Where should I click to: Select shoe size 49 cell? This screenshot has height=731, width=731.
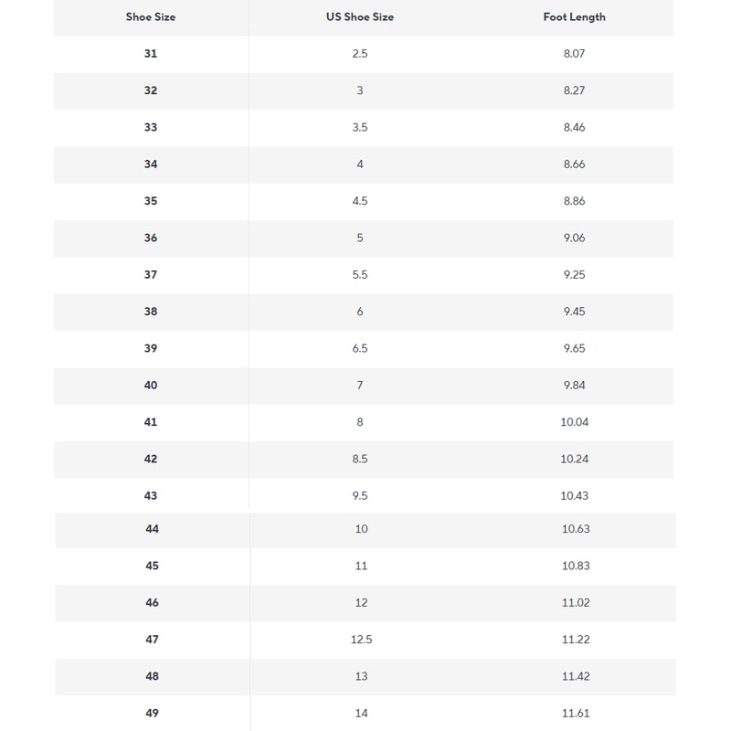[152, 713]
